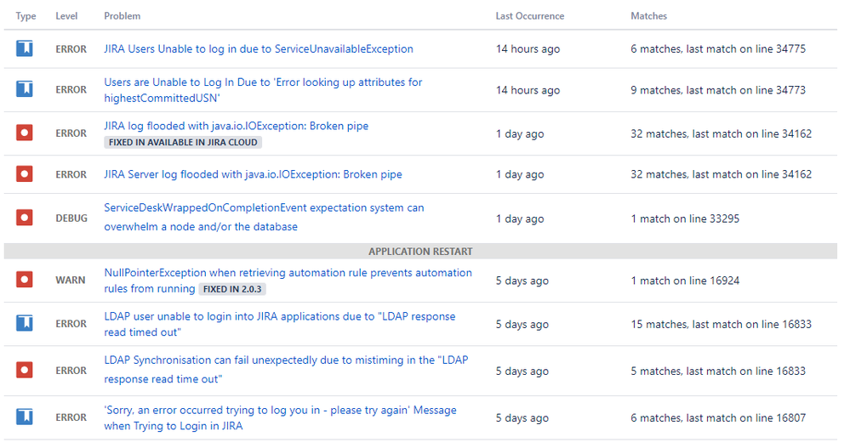The image size is (850, 448).
Task: Click the red bug icon for 'JIRA log flooded' row
Action: (x=25, y=133)
